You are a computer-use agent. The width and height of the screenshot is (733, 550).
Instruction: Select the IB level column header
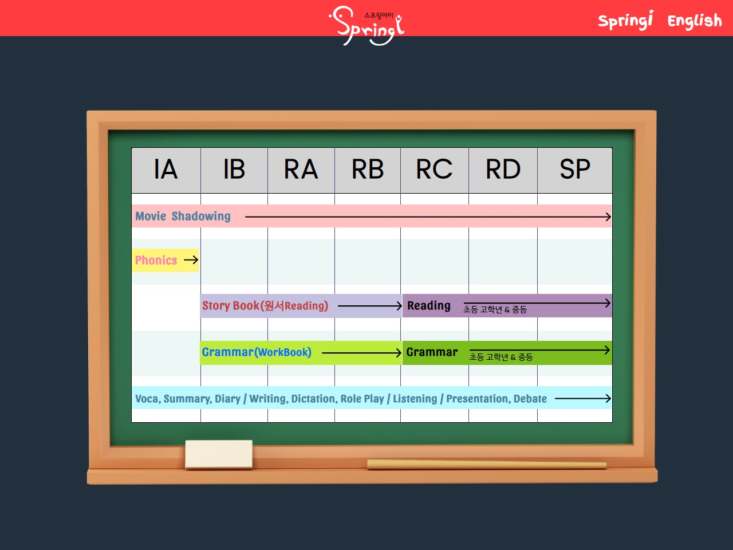tap(234, 170)
